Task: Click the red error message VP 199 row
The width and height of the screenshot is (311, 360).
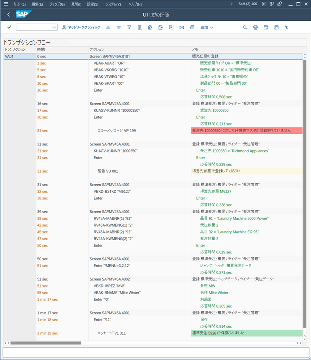Action: pyautogui.click(x=247, y=130)
